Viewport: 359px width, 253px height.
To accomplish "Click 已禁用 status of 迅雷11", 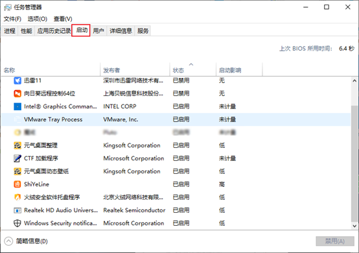I will 181,80.
